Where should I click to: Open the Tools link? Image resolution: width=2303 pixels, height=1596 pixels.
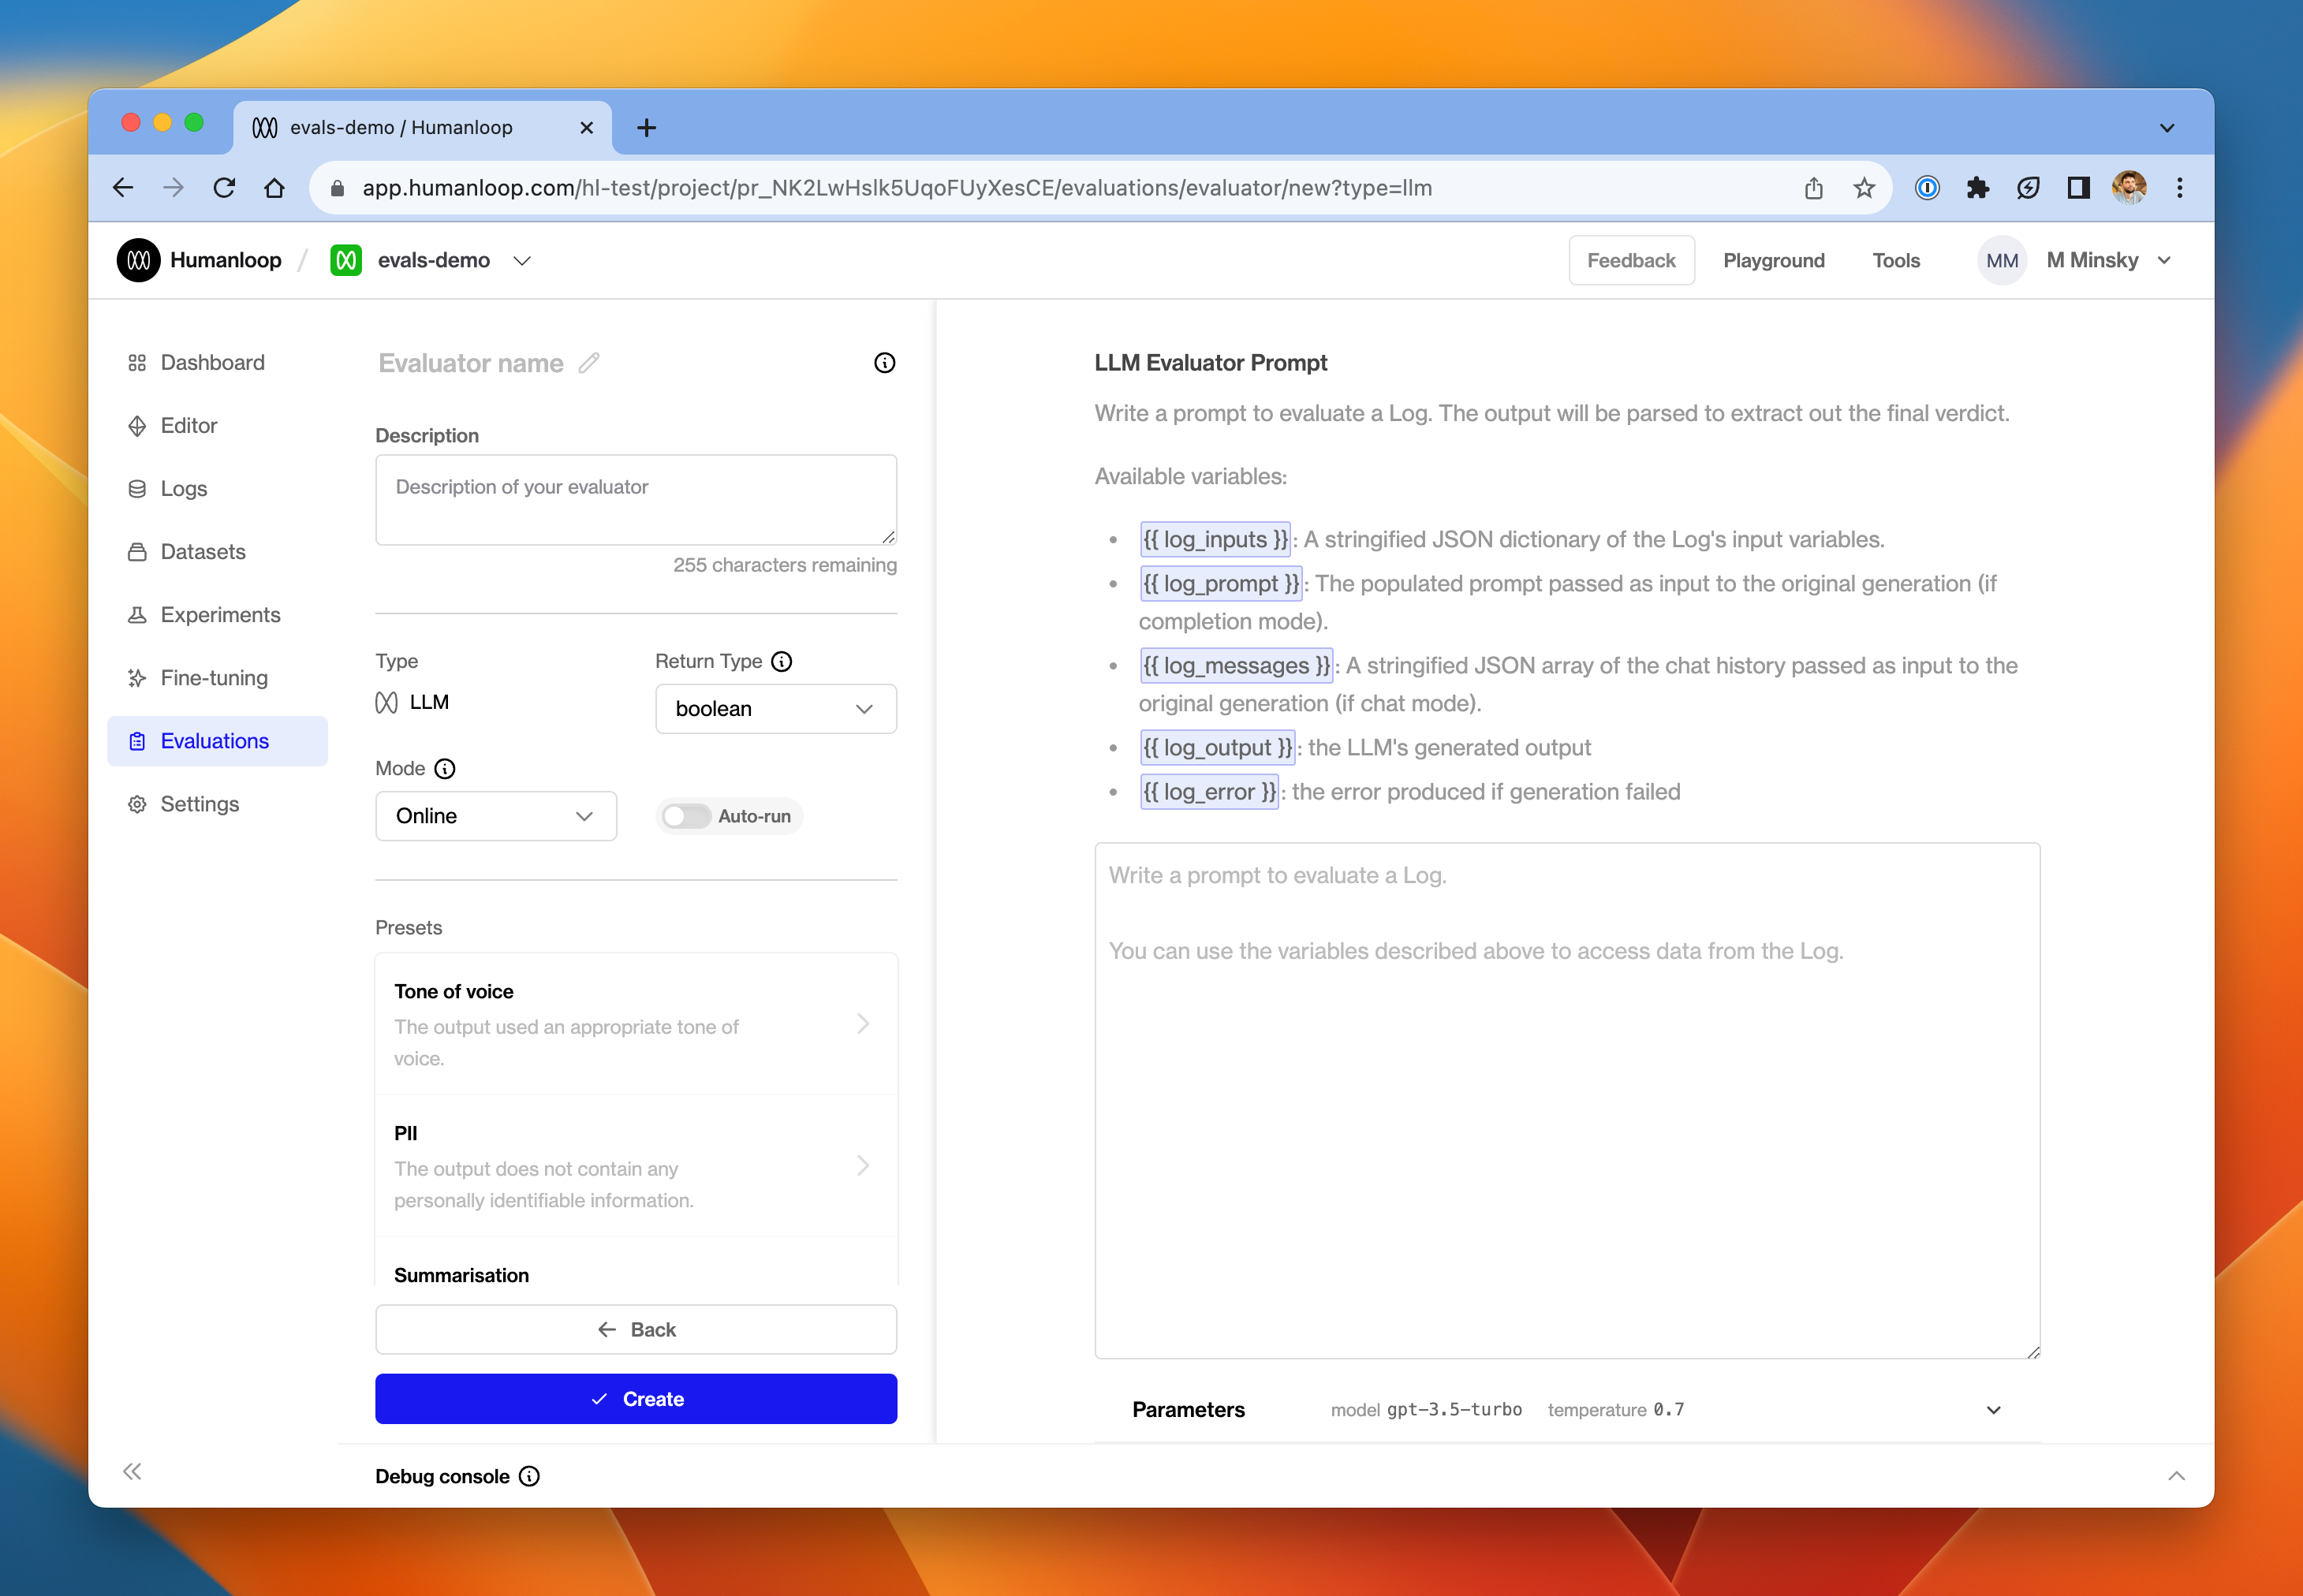(1896, 260)
